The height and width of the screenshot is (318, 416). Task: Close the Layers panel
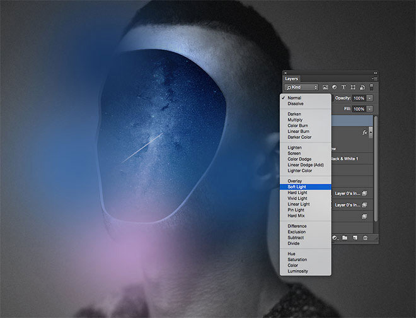[286, 73]
